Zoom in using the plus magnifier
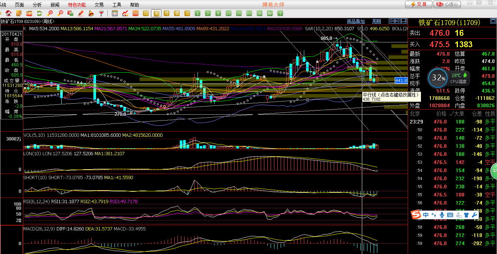Viewport: 497px width, 254px height. click(x=50, y=13)
